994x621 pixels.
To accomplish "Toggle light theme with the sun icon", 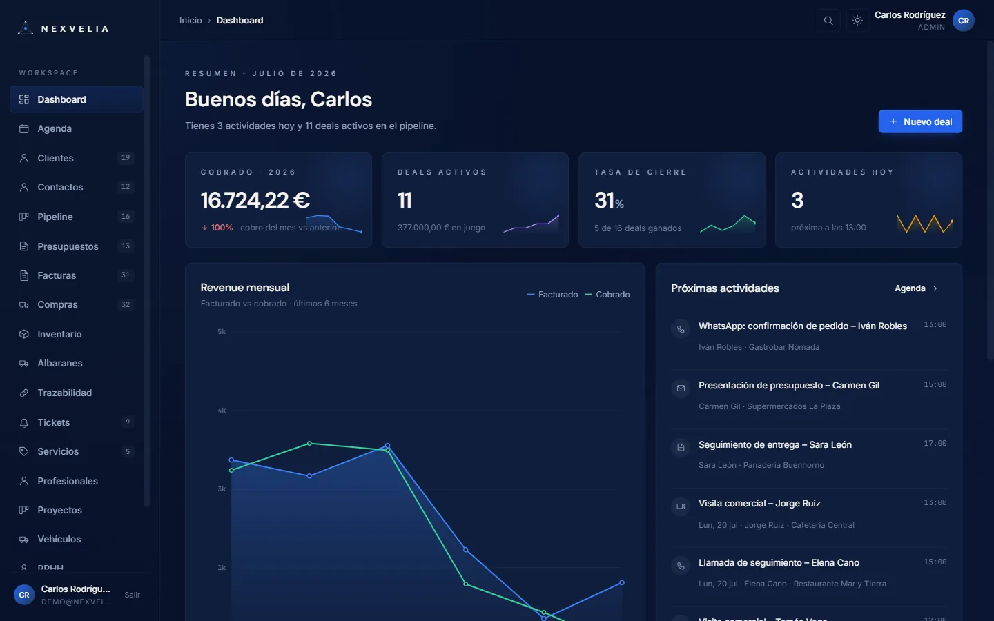I will pos(857,21).
